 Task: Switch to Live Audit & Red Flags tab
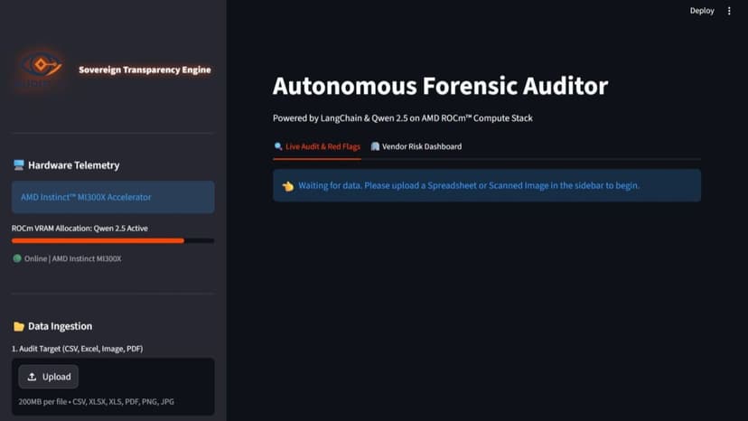click(x=317, y=146)
